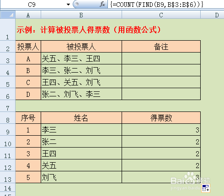Click header cell 姓名

click(x=81, y=118)
